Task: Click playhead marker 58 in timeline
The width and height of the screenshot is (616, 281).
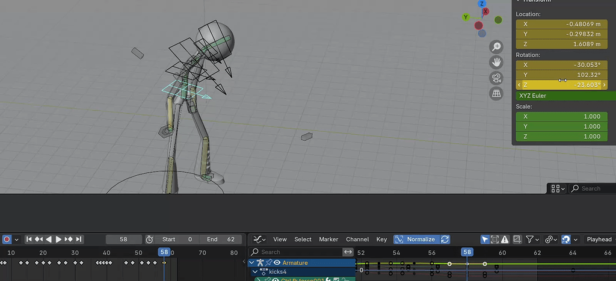Action: pyautogui.click(x=164, y=252)
